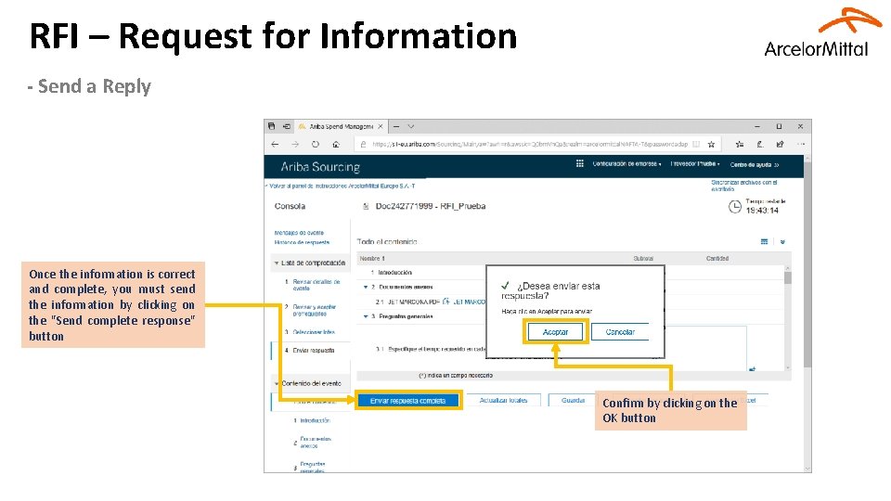Click the Ariba Sourcing header logo text
The height and width of the screenshot is (501, 891).
[320, 167]
